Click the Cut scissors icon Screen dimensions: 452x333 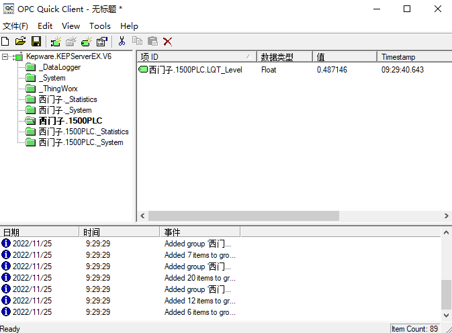[x=122, y=42]
